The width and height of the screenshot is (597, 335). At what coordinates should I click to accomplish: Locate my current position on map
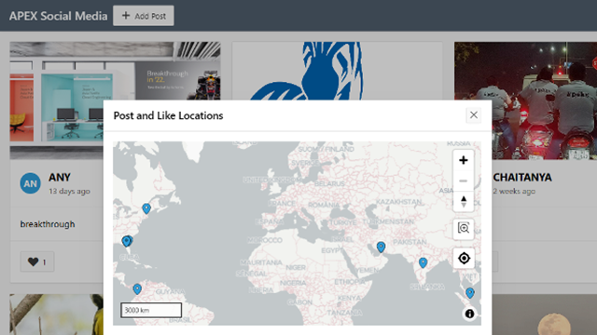[464, 259]
